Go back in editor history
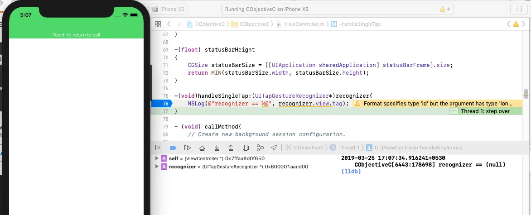The height and width of the screenshot is (215, 531). point(169,24)
